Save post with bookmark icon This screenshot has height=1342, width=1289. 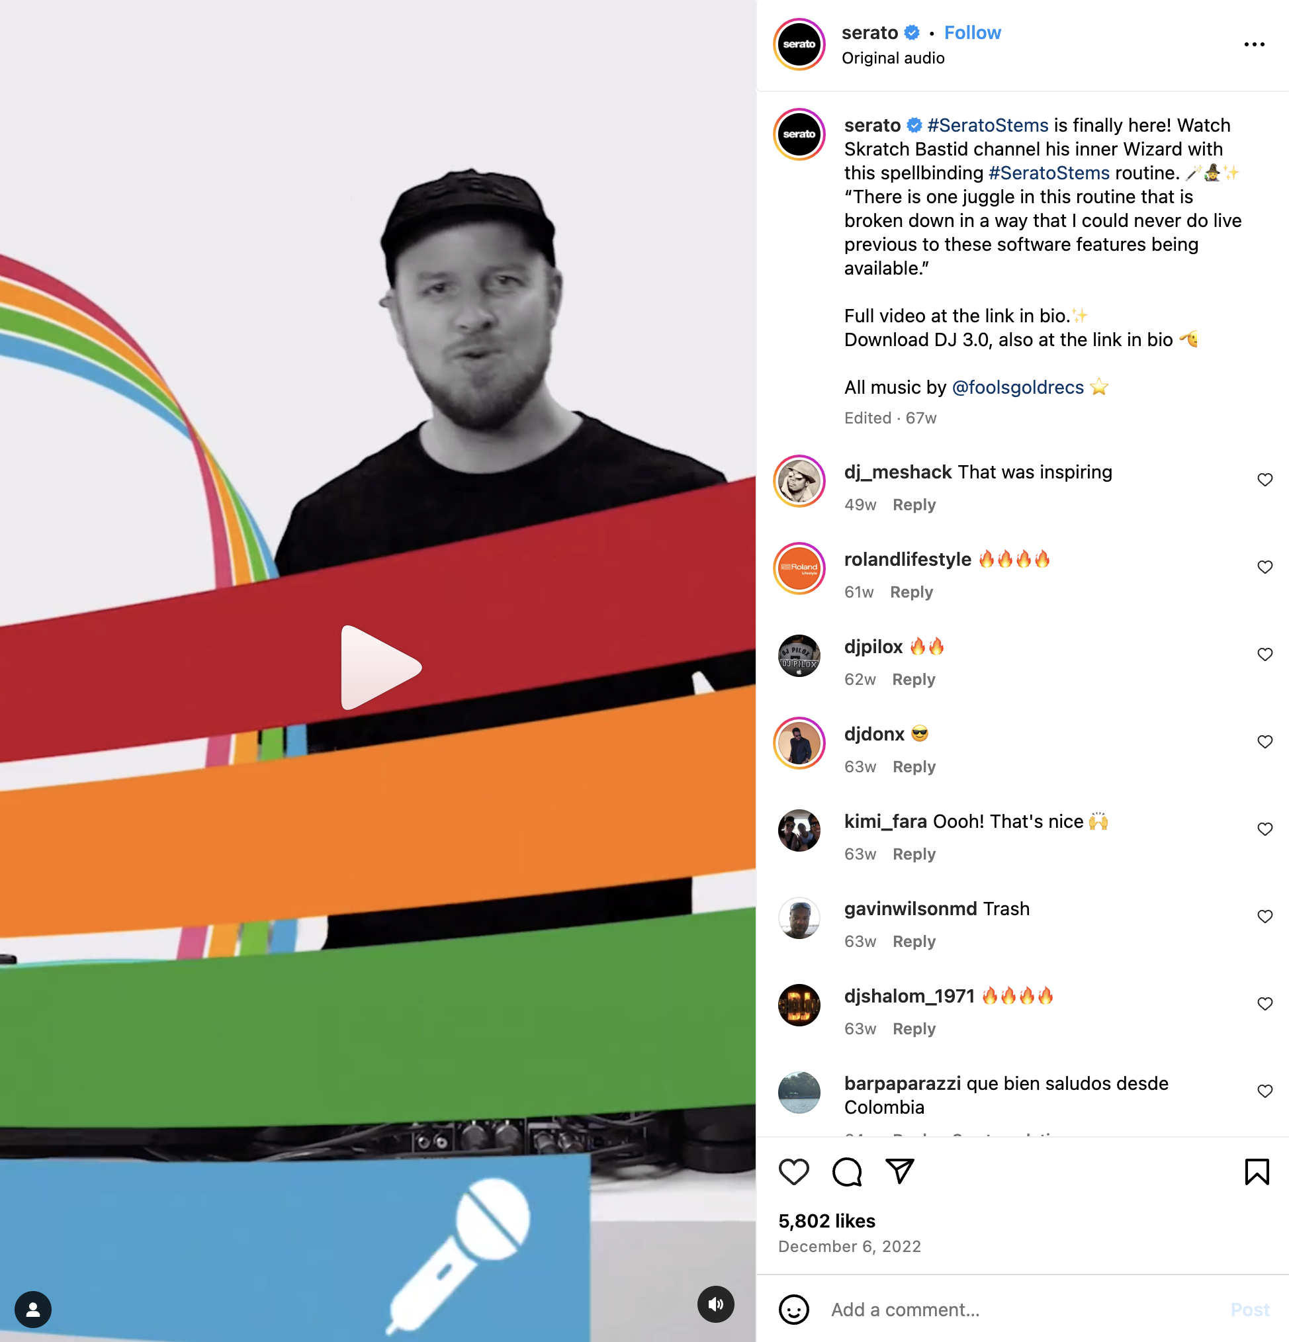1256,1172
